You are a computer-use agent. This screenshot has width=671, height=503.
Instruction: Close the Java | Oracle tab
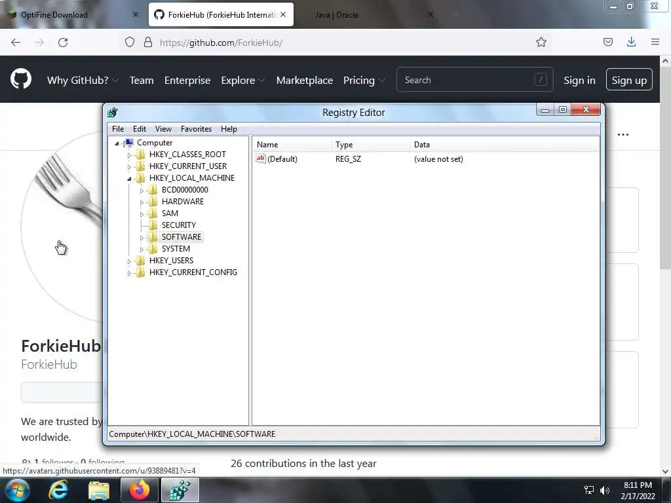431,14
